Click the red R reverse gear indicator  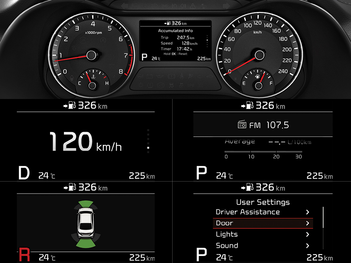[24, 255]
